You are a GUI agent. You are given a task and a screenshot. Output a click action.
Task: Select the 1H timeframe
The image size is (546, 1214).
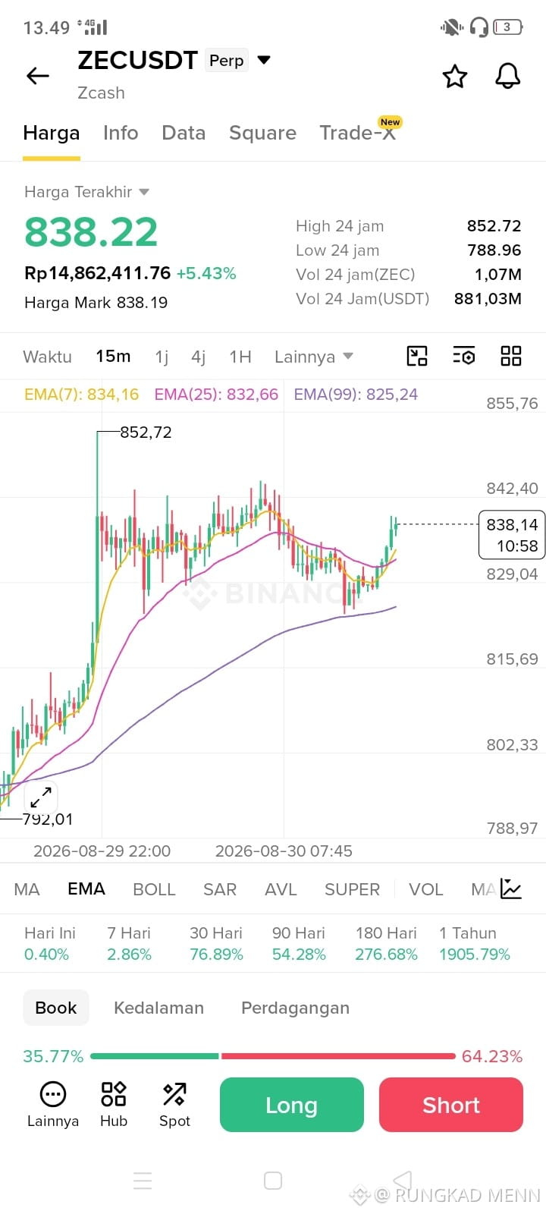(240, 357)
